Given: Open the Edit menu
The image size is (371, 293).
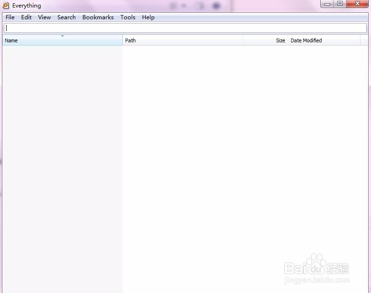Looking at the screenshot, I should 26,17.
